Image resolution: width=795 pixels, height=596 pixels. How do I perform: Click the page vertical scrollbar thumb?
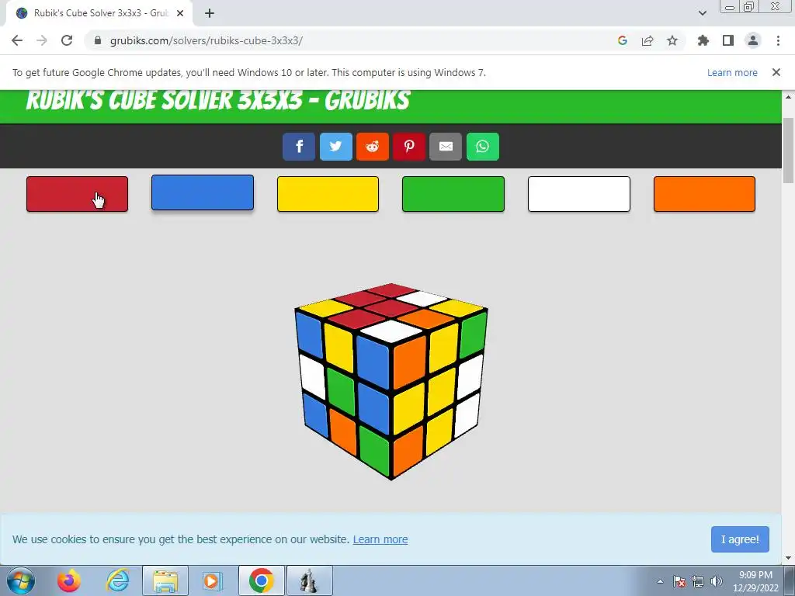[x=789, y=150]
